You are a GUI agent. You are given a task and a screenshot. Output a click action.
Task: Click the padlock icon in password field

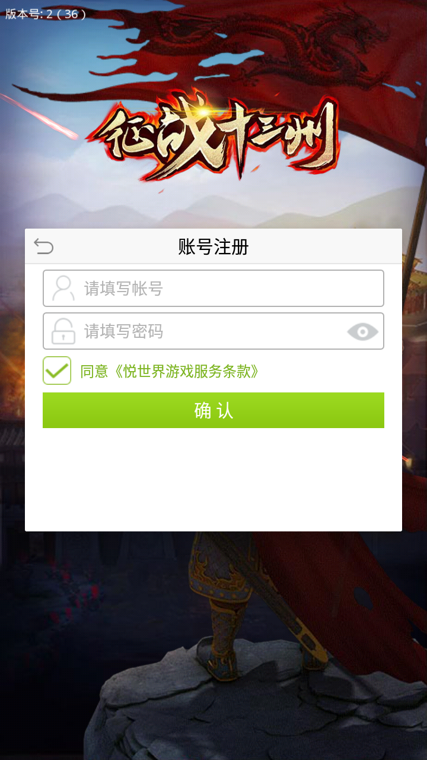coord(63,331)
